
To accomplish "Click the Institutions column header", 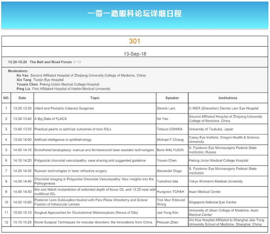I will coord(228,98).
